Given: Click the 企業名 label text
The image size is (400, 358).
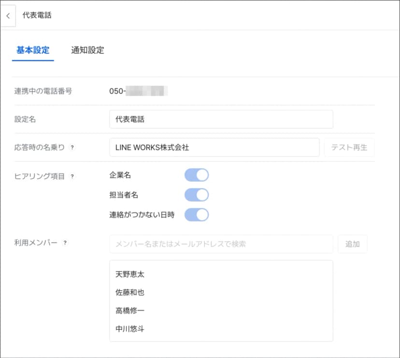Looking at the screenshot, I should point(120,175).
